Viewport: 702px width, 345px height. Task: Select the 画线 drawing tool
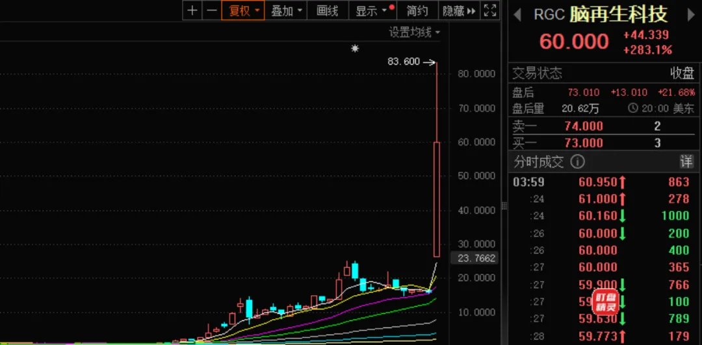pos(327,10)
